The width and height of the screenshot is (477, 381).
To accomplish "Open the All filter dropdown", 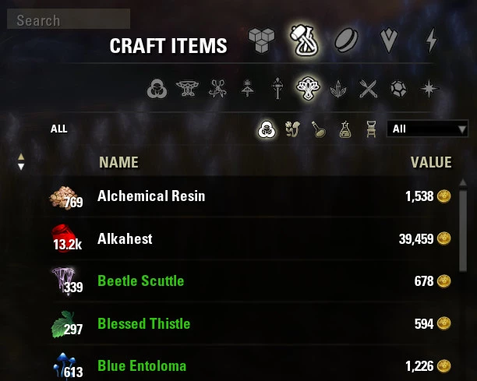I will coord(427,129).
